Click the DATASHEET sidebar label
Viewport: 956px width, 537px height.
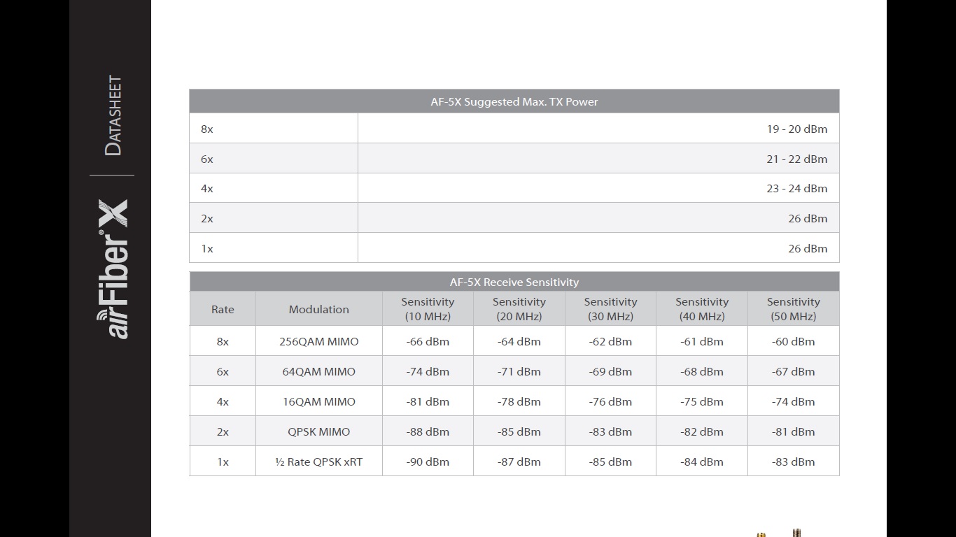click(x=113, y=116)
